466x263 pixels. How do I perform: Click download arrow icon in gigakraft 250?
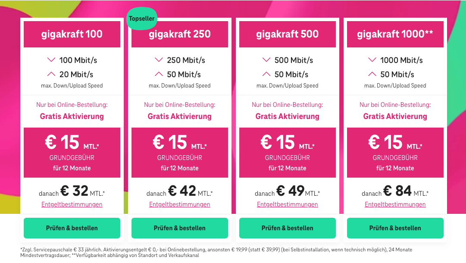tap(159, 60)
